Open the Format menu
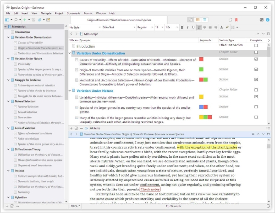 pos(88,13)
